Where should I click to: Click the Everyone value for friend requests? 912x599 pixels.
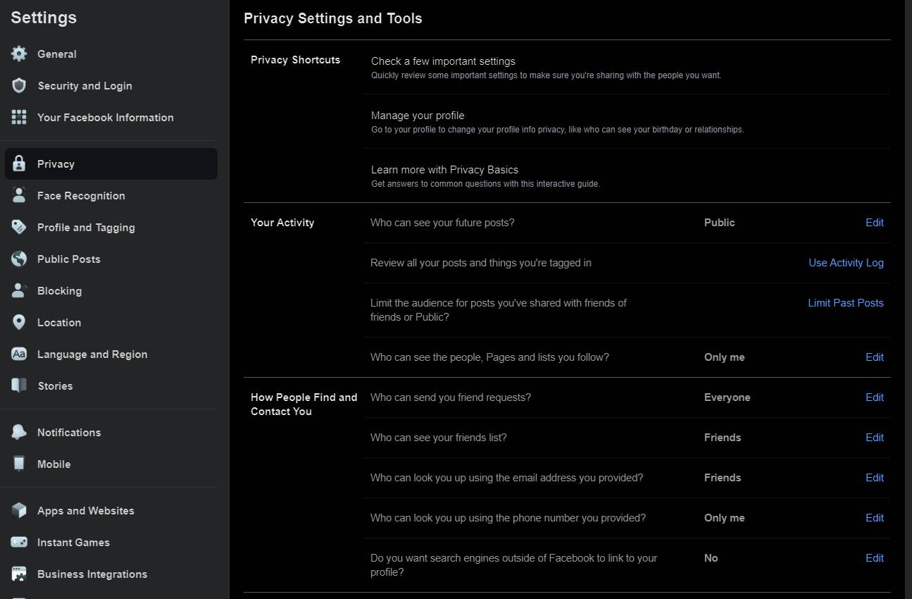[727, 397]
